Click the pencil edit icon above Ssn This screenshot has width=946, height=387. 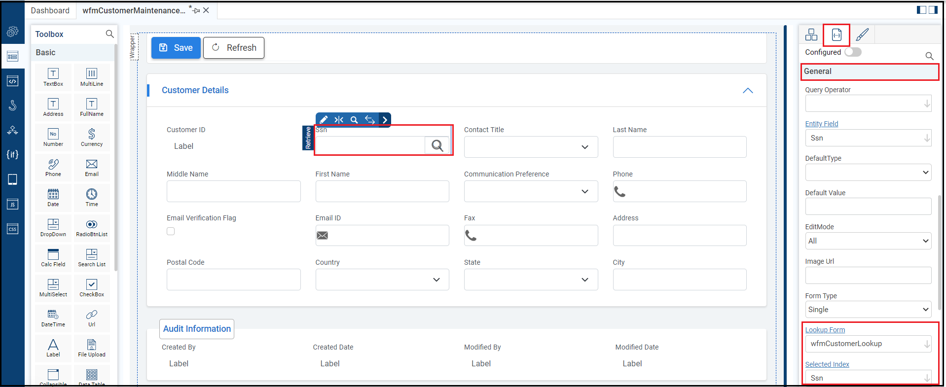click(324, 120)
